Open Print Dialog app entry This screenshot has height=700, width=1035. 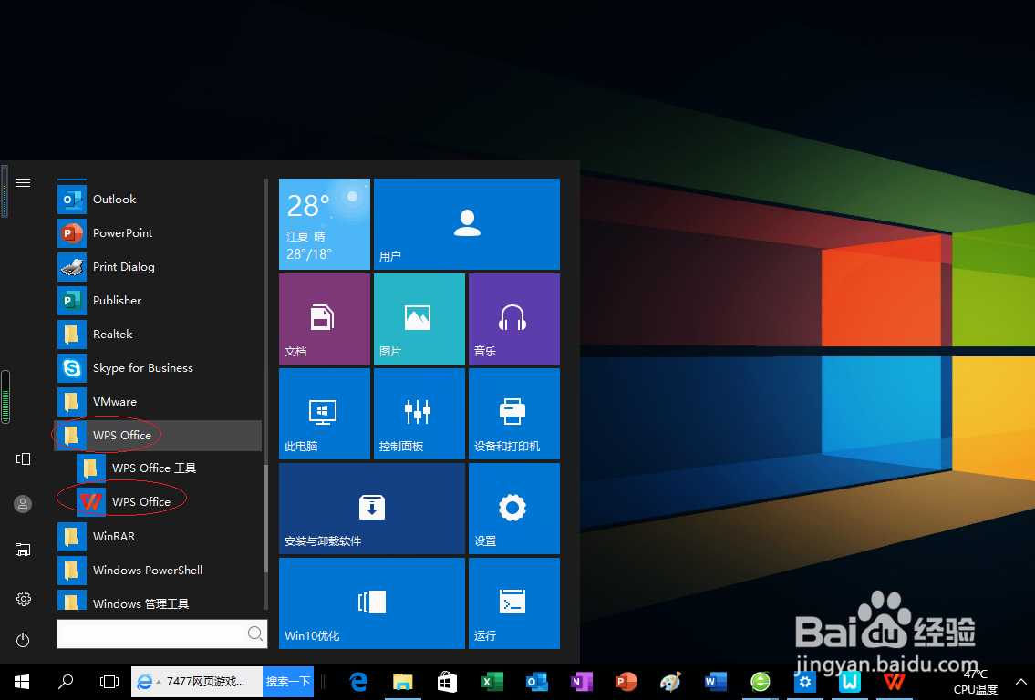click(159, 266)
